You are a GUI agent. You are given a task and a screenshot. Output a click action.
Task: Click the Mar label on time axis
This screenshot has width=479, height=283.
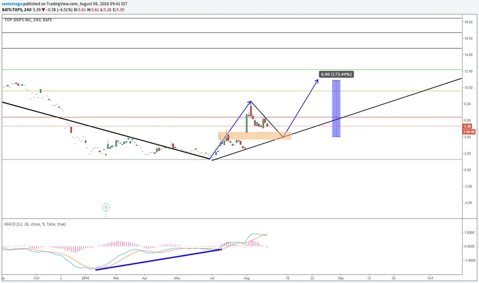(x=116, y=278)
